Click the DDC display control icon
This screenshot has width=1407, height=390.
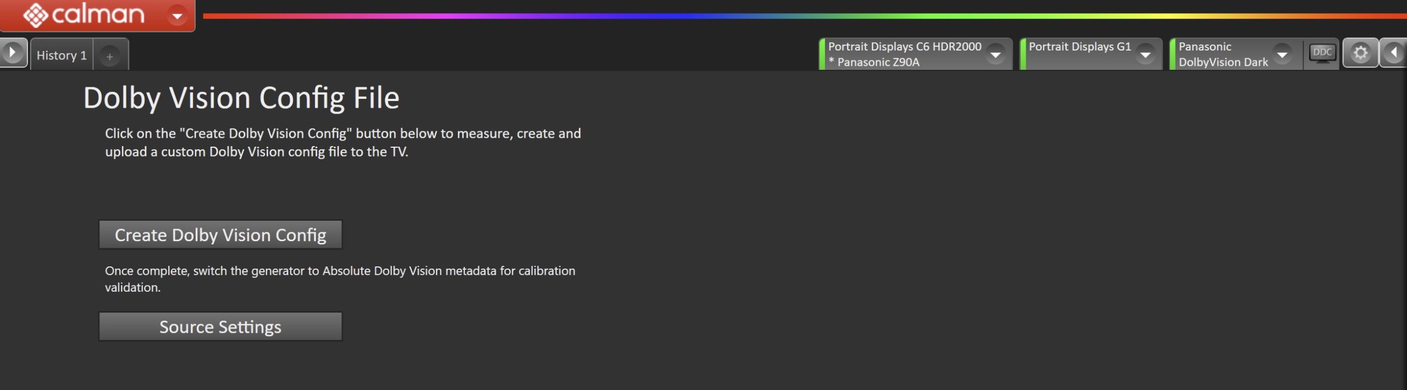(x=1322, y=53)
